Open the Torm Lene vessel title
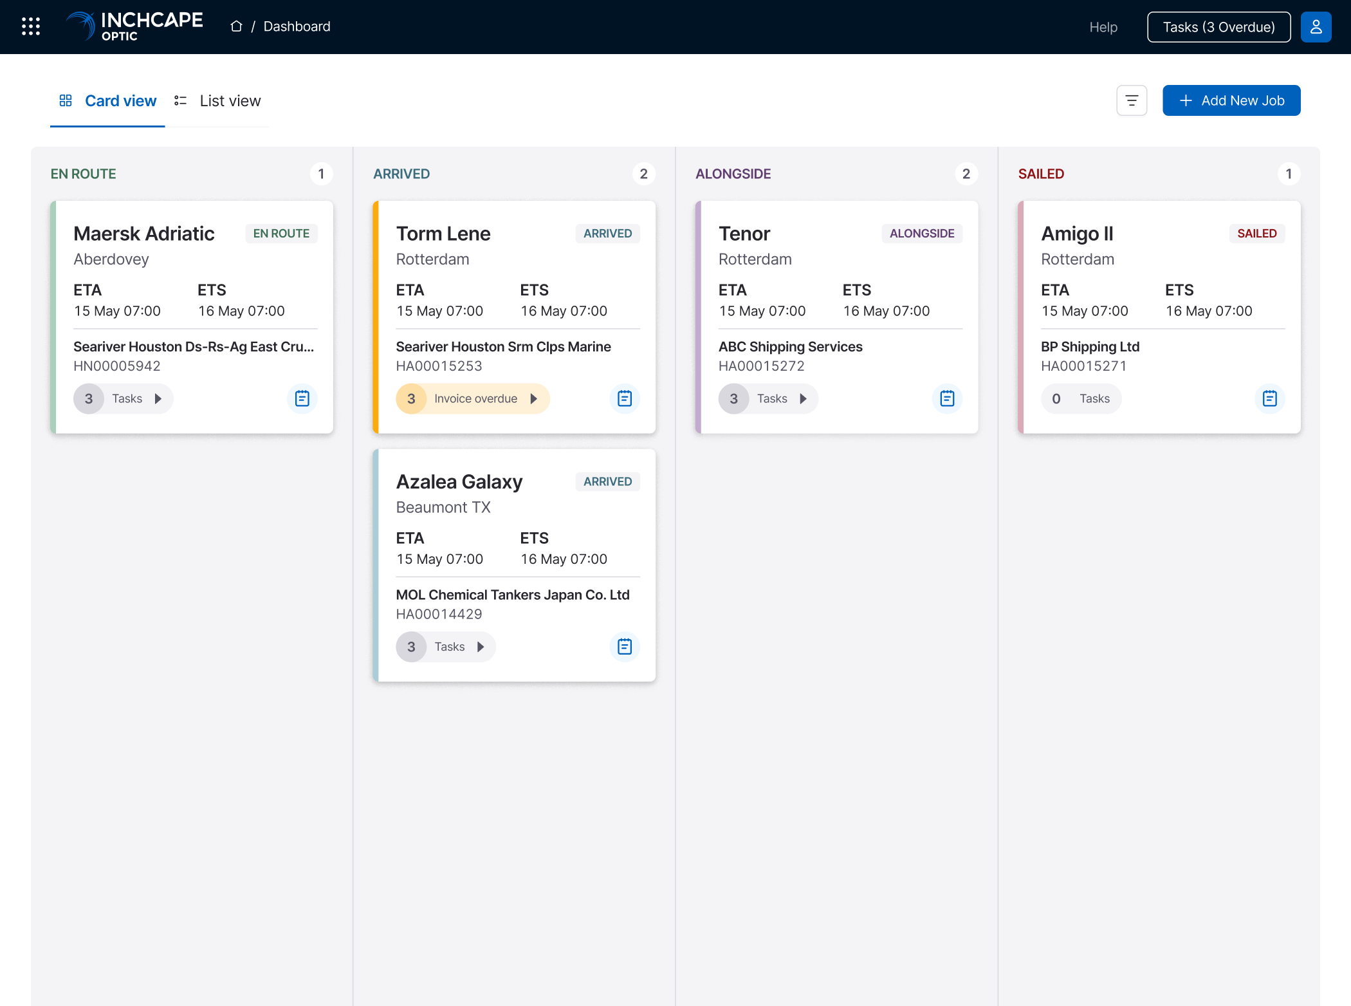1351x1006 pixels. click(x=443, y=233)
